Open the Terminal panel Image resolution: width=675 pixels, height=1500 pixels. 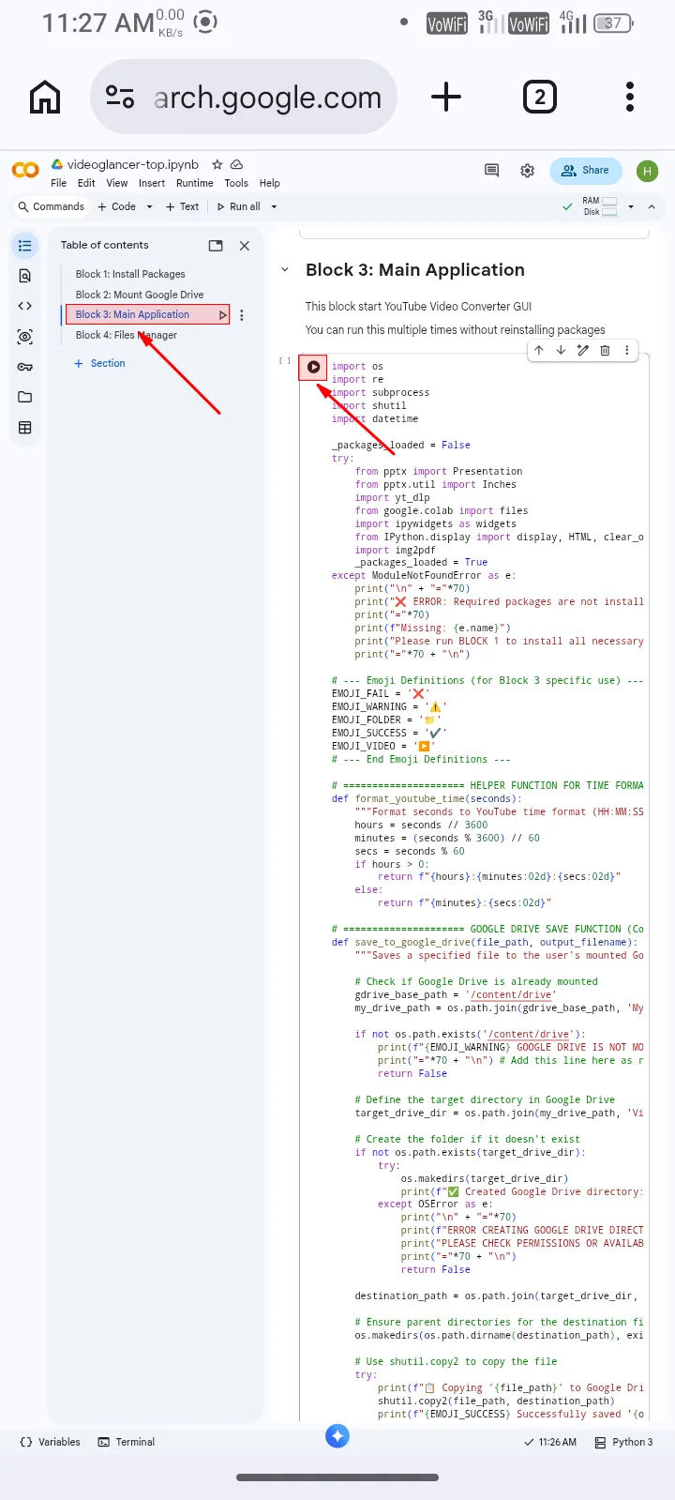(127, 1442)
